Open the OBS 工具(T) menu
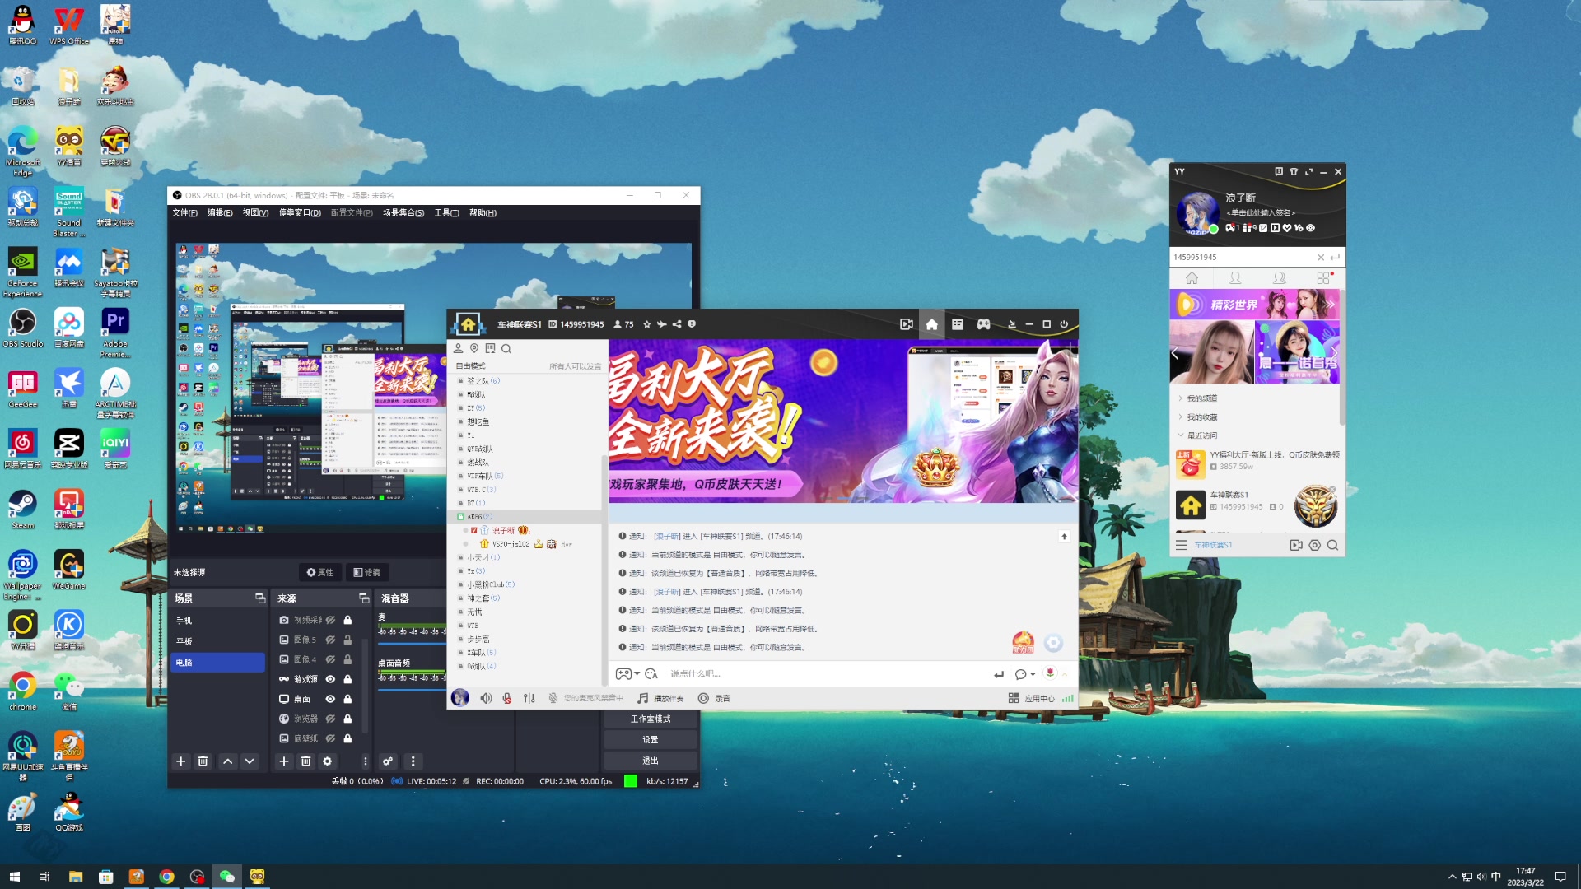Image resolution: width=1581 pixels, height=889 pixels. (x=446, y=213)
